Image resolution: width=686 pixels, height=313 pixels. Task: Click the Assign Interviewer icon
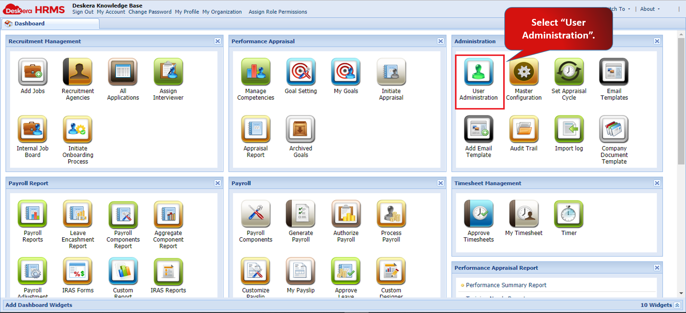168,72
